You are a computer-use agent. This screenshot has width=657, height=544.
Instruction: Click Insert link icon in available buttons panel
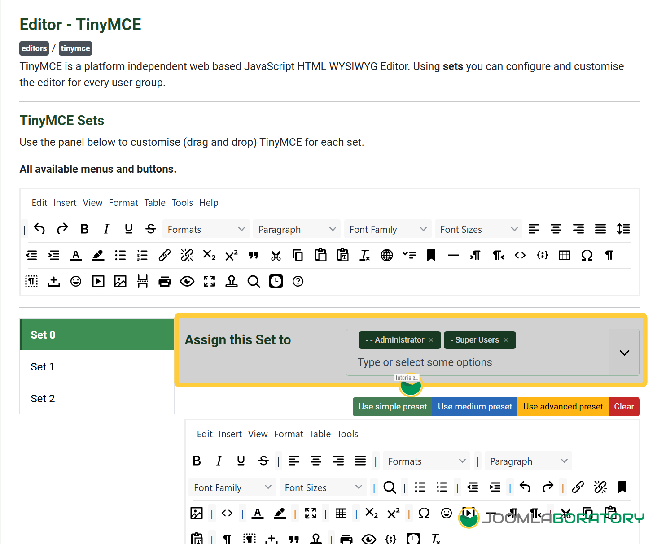click(165, 256)
